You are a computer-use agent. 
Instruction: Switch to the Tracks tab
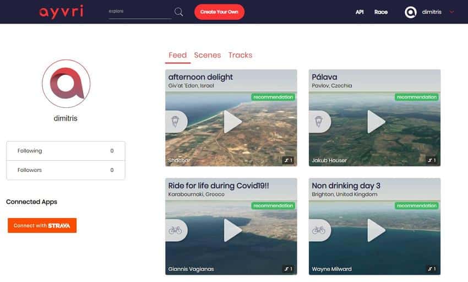(240, 55)
